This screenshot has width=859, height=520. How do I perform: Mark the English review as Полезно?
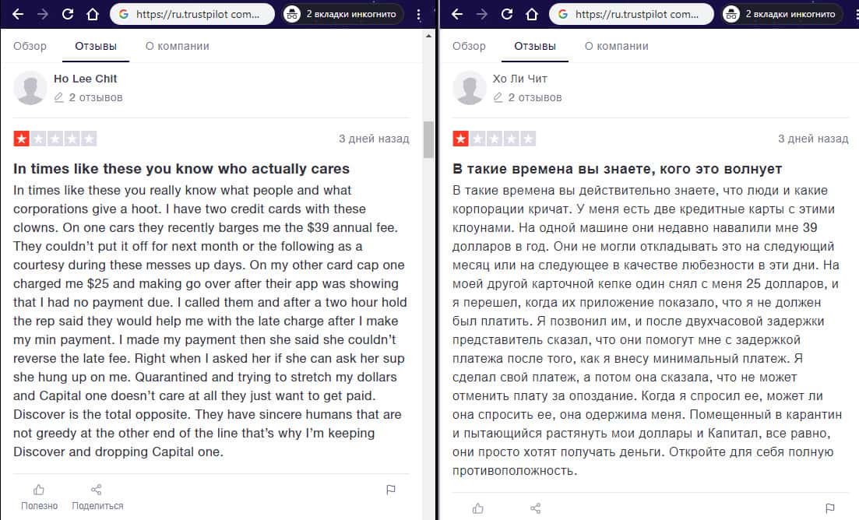click(x=39, y=497)
